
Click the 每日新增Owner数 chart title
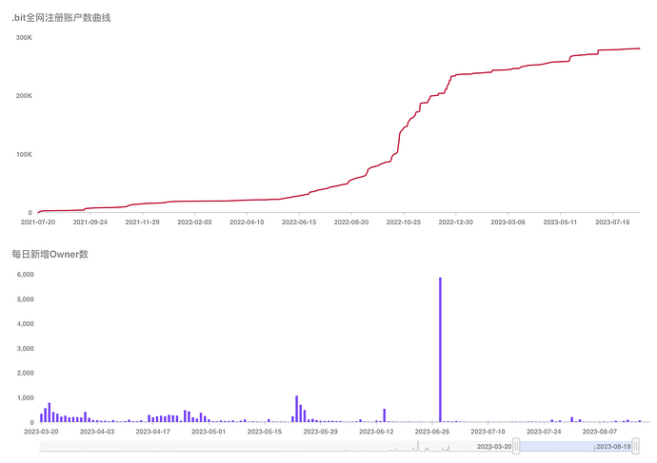[50, 254]
